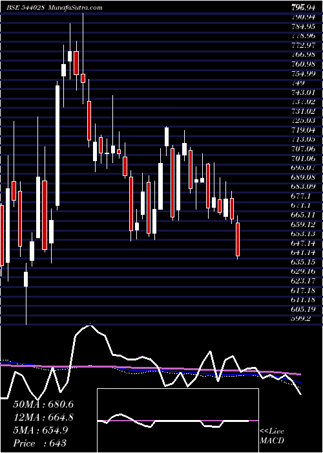Select the 743.01 price label

[305, 93]
